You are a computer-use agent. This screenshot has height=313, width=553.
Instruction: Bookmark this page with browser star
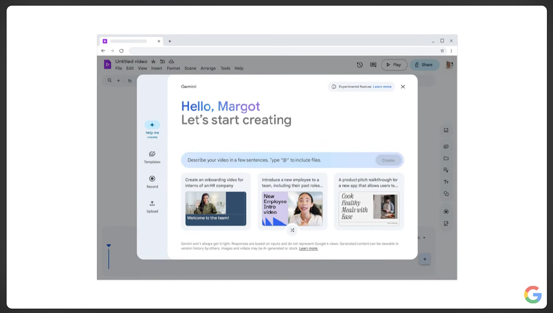click(442, 51)
